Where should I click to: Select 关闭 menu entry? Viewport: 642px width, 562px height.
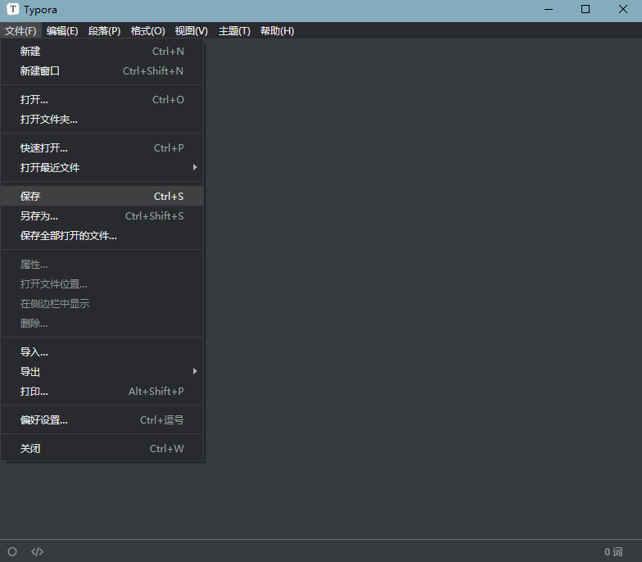[x=102, y=449]
